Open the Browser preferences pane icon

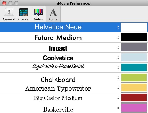[x=24, y=12]
